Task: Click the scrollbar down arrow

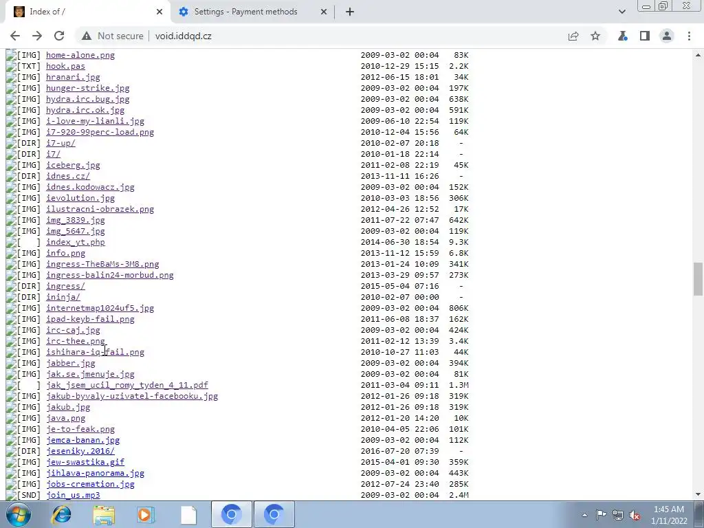Action: pos(698,494)
